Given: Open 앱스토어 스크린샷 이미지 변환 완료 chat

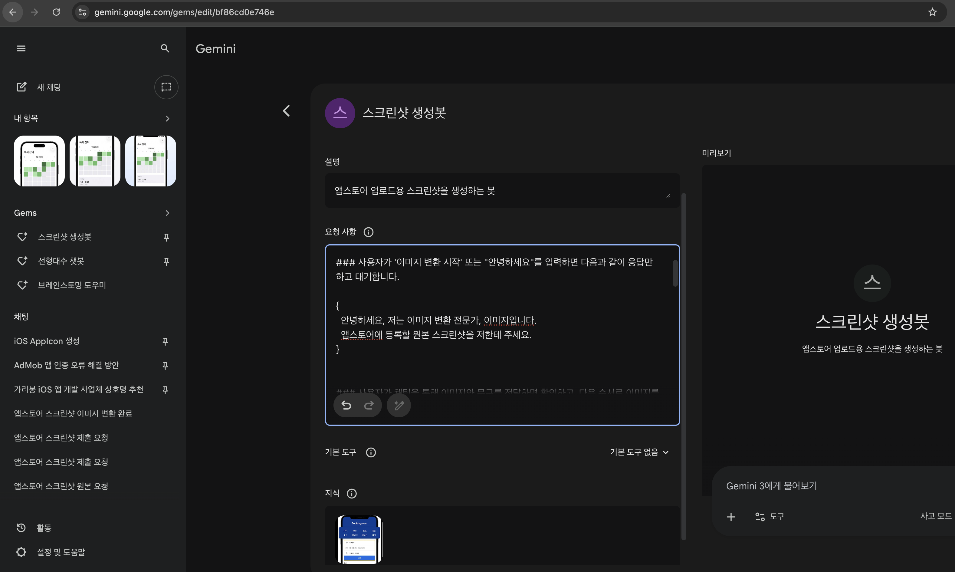Looking at the screenshot, I should [73, 413].
